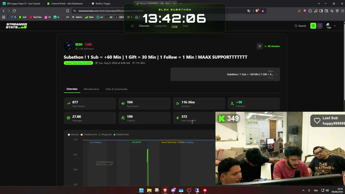This screenshot has height=194, width=345.
Task: Open the Sl3H channel name link
Action: pos(79,44)
